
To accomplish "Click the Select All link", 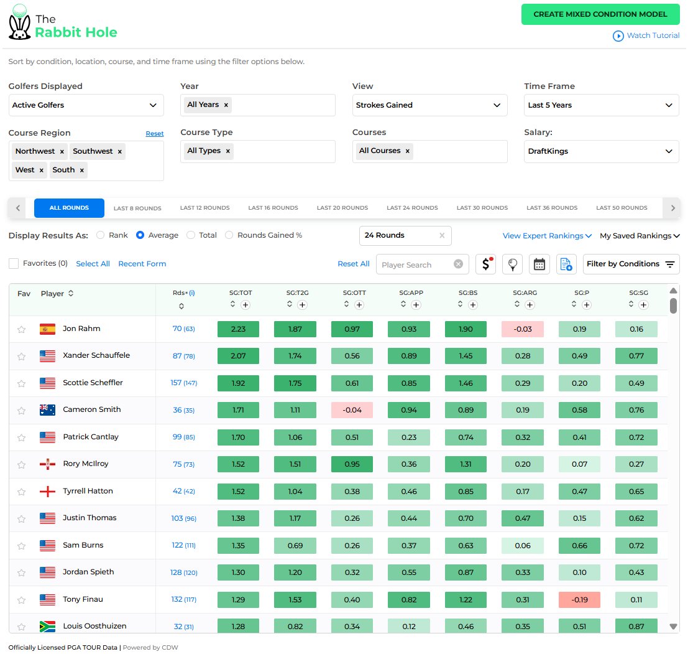I will click(93, 264).
